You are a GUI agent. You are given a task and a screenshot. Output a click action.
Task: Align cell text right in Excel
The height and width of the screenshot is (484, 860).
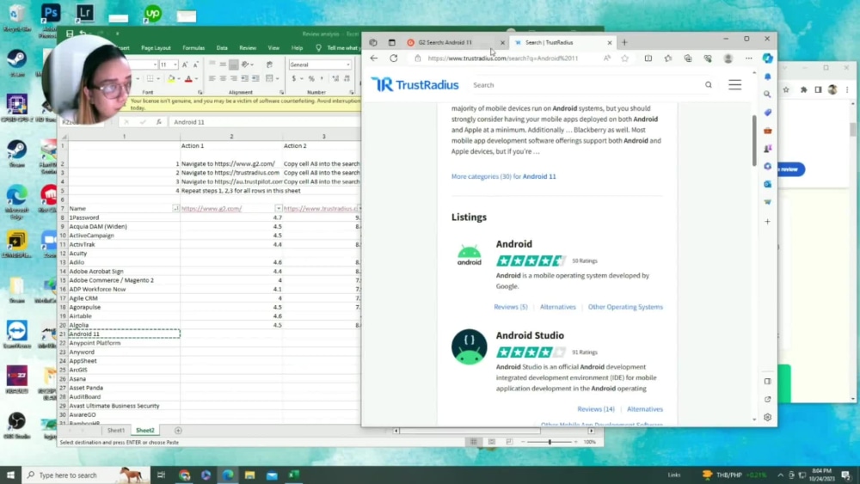pos(234,79)
